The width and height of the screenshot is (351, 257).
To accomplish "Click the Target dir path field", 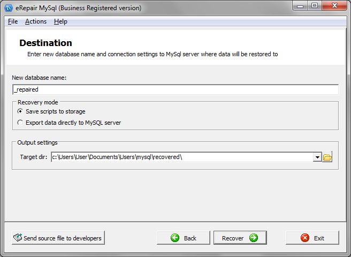I will pyautogui.click(x=182, y=157).
